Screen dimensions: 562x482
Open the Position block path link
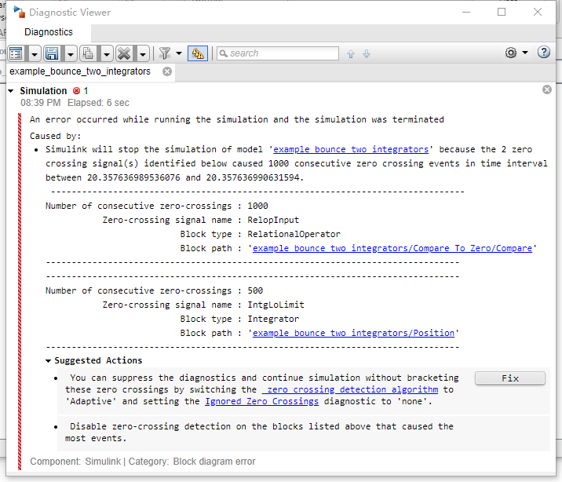[353, 333]
